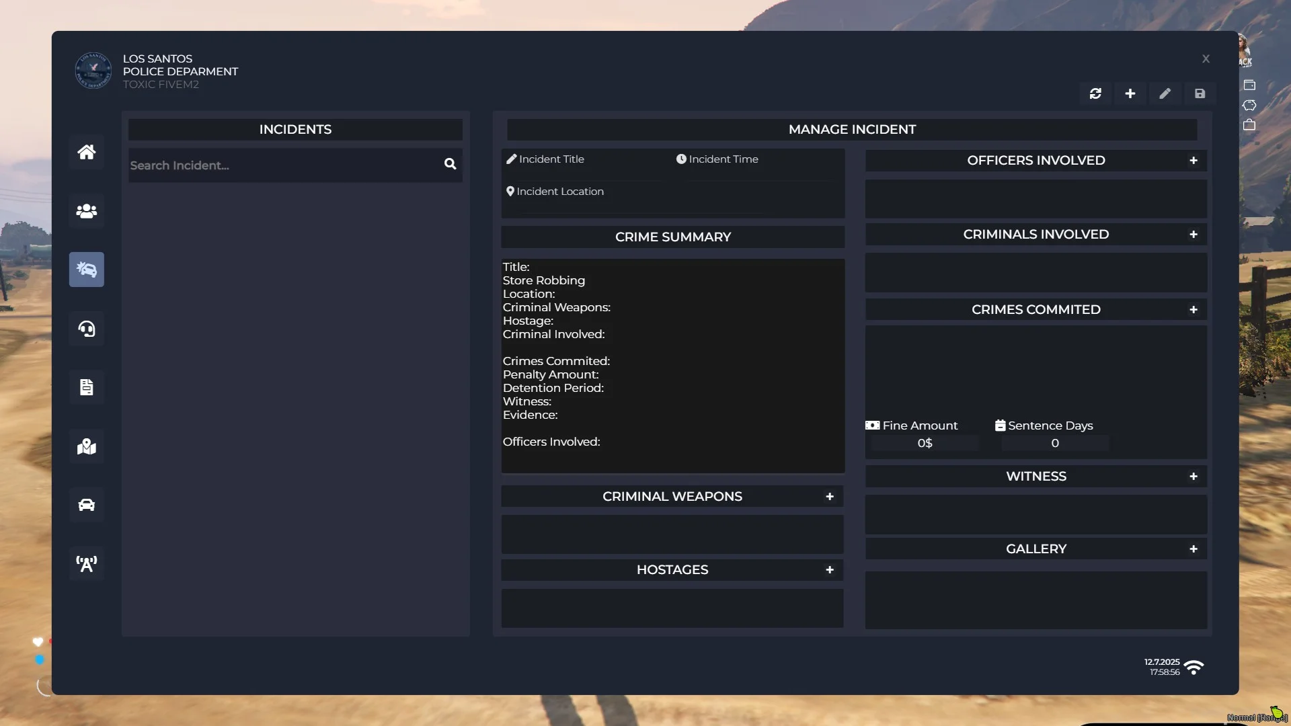Screen dimensions: 1291x726
Task: Open the vehicles car icon
Action: [86, 505]
